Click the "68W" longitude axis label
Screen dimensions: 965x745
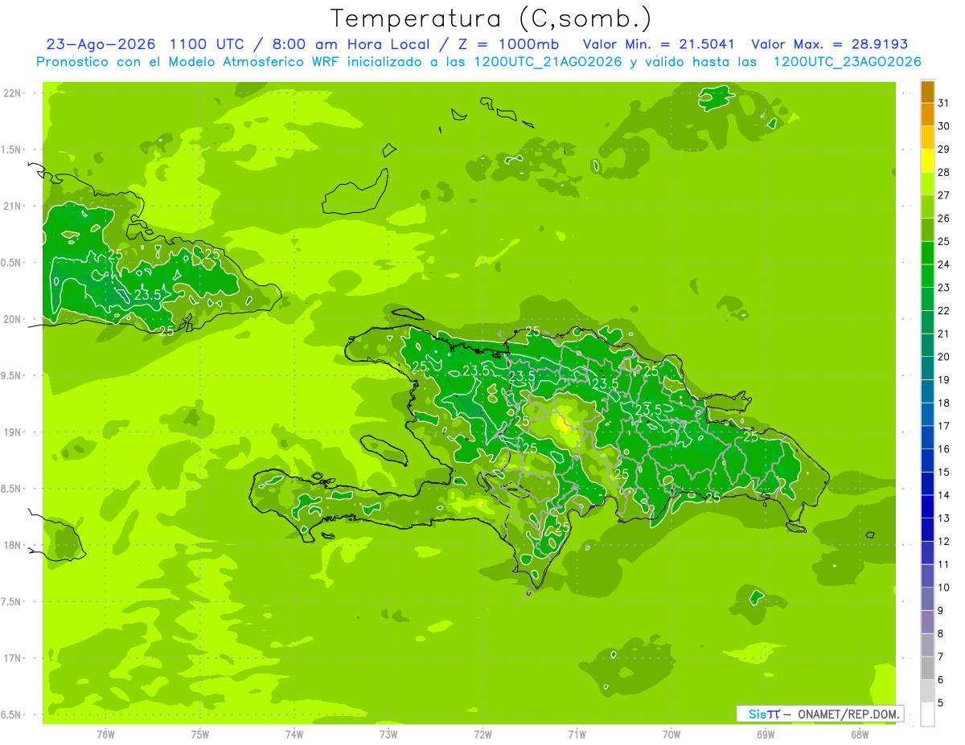coord(860,735)
